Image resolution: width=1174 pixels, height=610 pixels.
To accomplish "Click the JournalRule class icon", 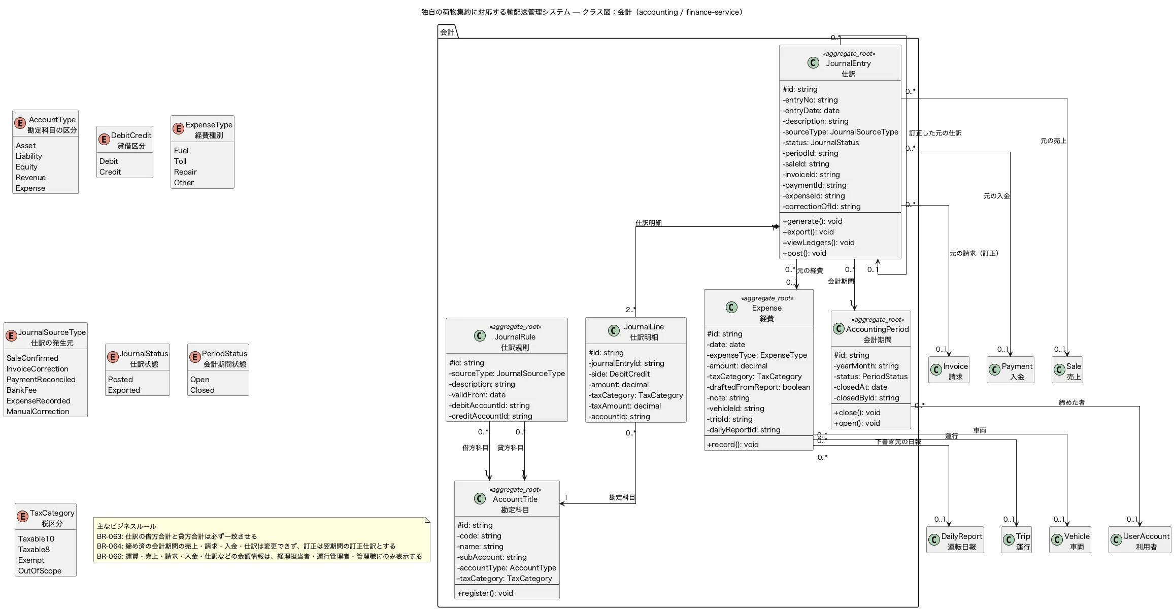I will point(480,335).
